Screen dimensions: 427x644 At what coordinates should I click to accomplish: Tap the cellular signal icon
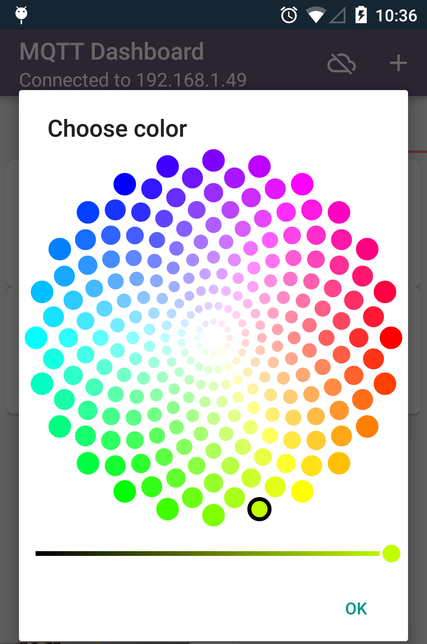(338, 16)
